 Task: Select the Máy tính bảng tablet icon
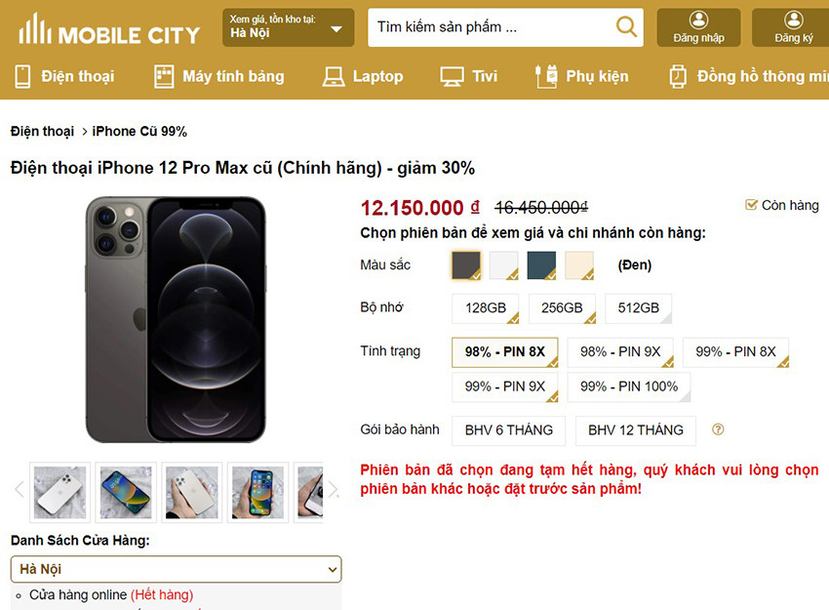tap(162, 76)
